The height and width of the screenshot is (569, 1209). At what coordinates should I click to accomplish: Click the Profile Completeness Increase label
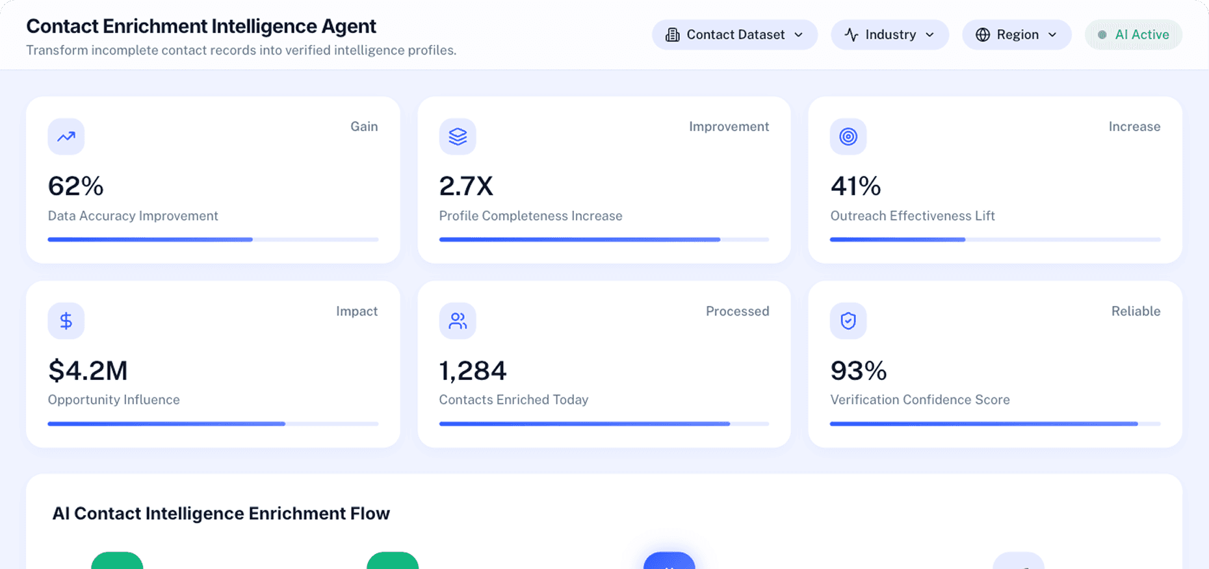pyautogui.click(x=530, y=216)
